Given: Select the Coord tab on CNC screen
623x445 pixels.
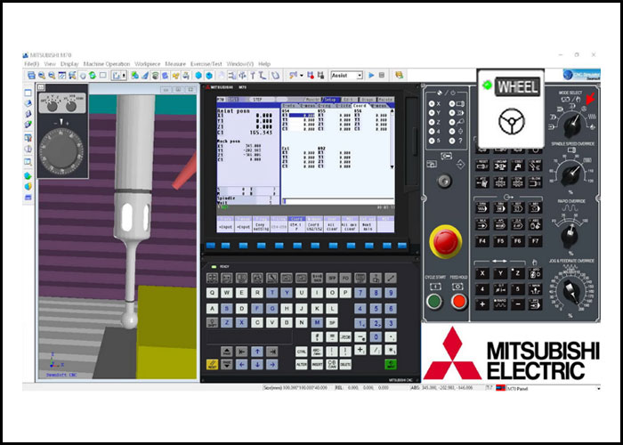Looking at the screenshot, I should [360, 106].
